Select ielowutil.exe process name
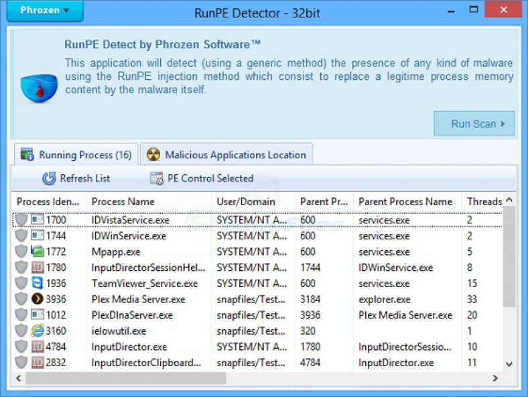Viewport: 528px width, 397px height. tap(119, 331)
